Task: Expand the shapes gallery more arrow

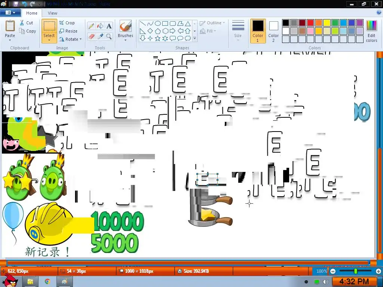Action: 194,38
